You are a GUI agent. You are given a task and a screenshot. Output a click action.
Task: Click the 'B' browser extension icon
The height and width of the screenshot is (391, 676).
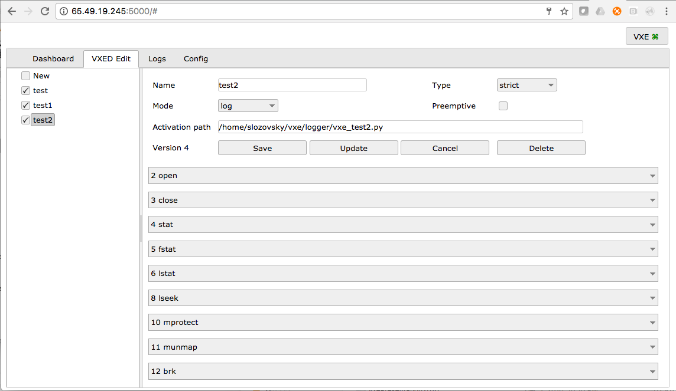[x=633, y=11]
